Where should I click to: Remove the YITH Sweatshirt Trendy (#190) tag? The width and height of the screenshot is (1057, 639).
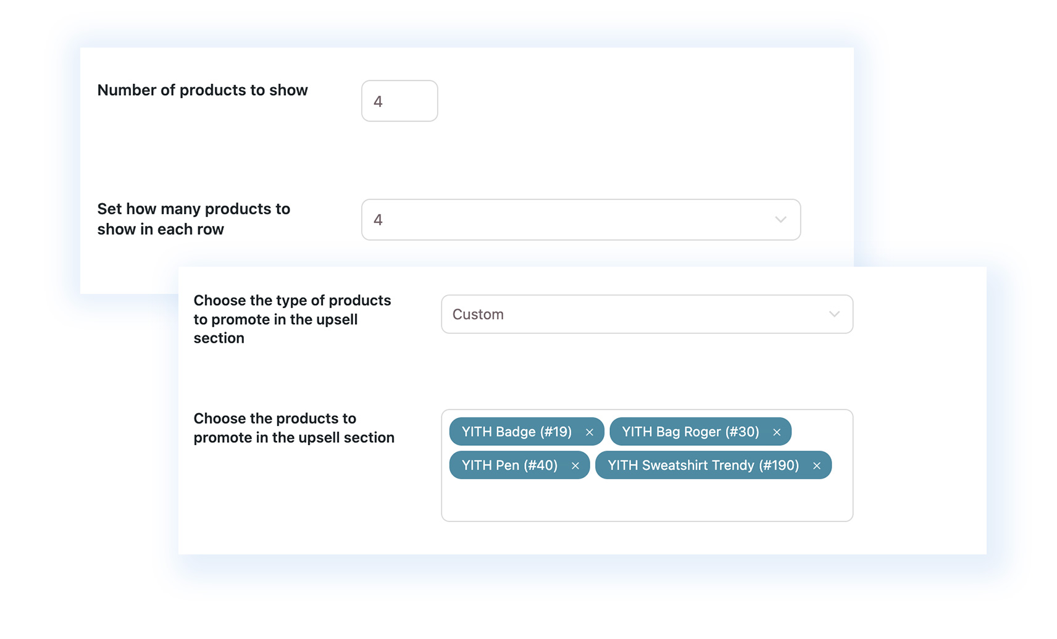817,466
